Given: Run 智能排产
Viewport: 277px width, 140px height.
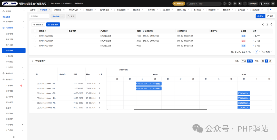Looking at the screenshot, I should [53, 24].
